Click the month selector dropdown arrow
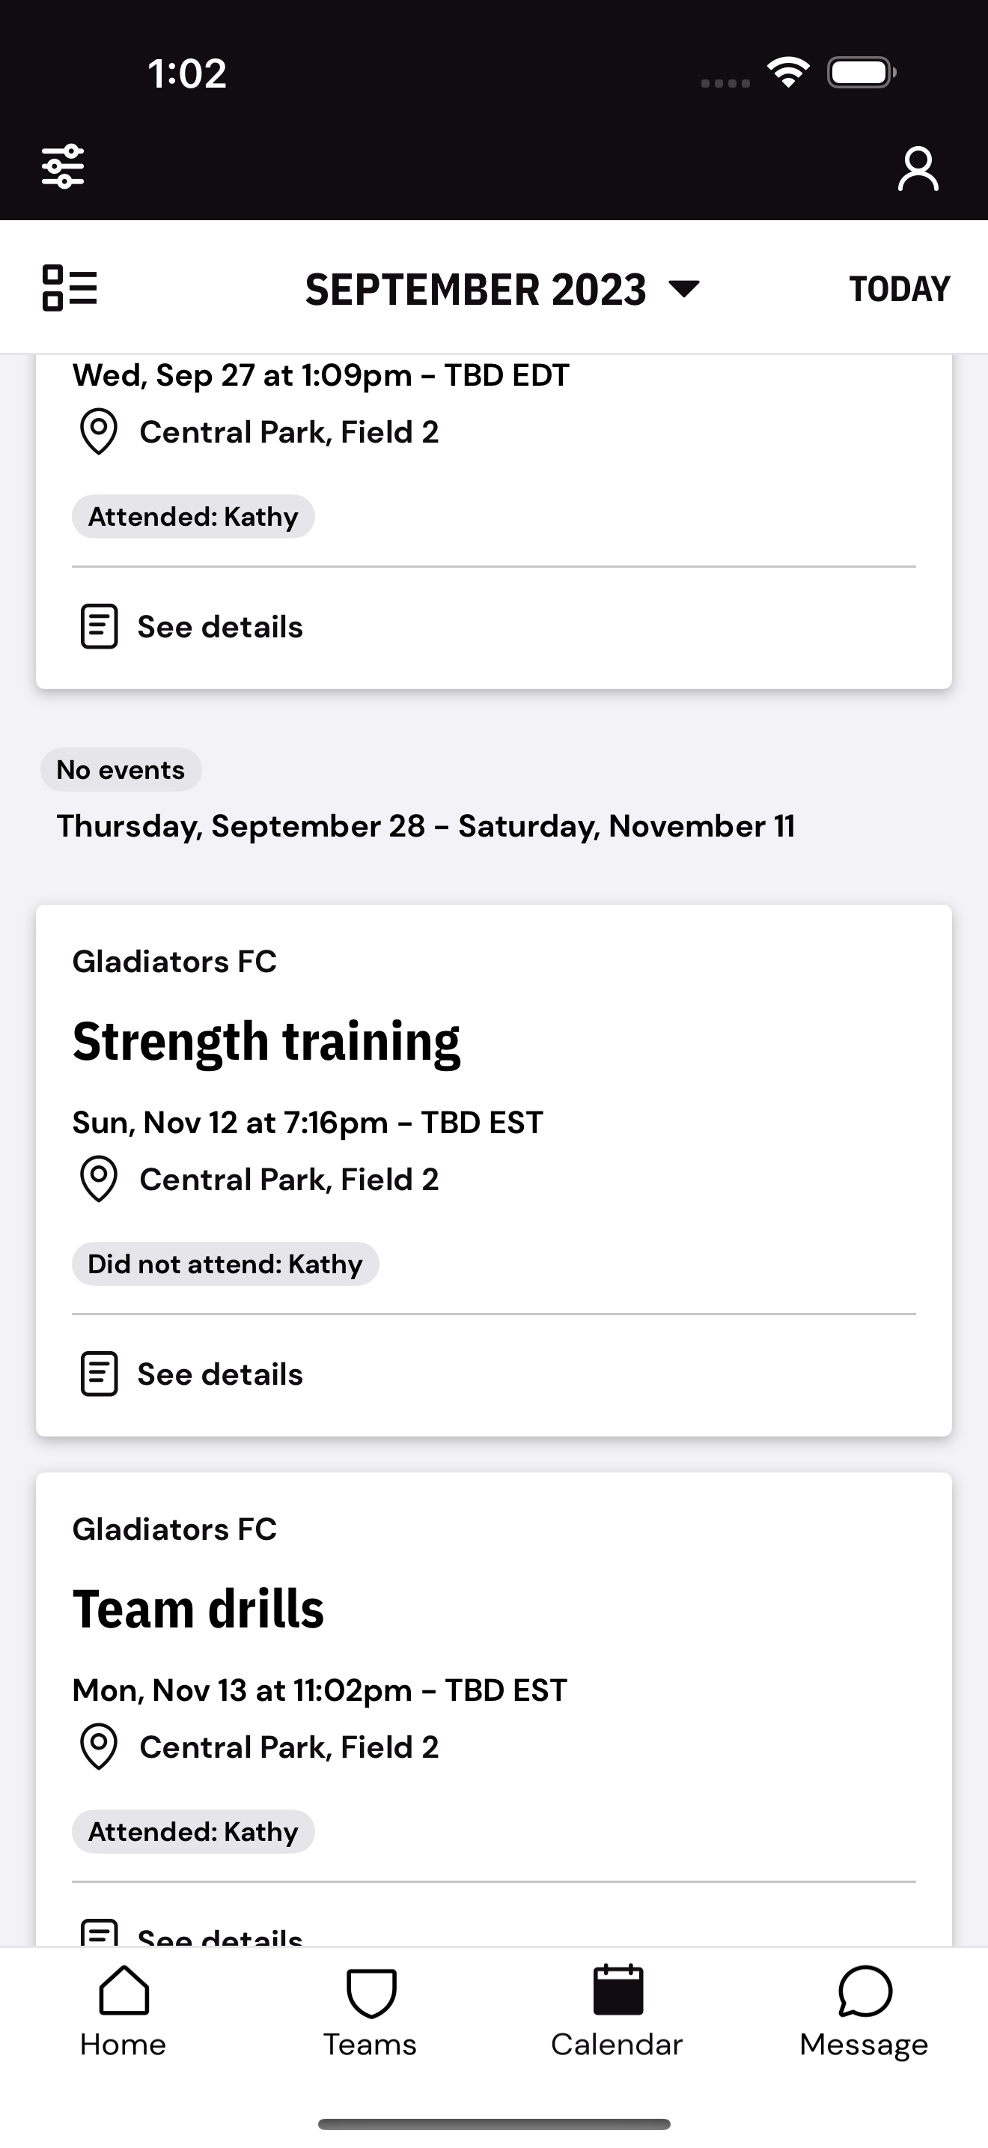 (685, 289)
